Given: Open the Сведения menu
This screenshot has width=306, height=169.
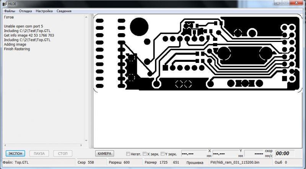Looking at the screenshot, I should point(64,11).
